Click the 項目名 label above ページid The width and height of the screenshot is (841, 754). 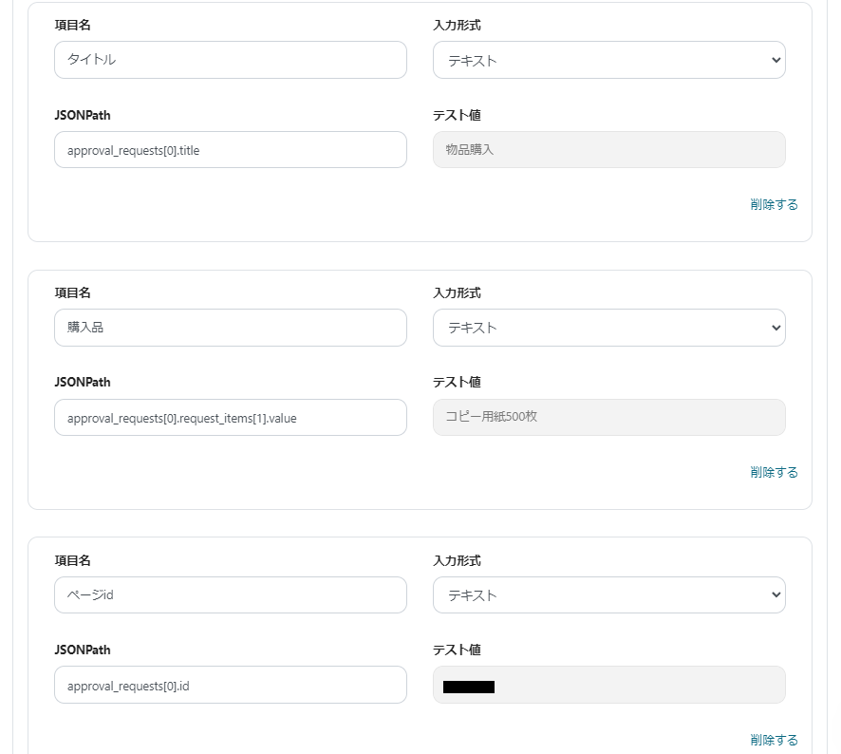pos(73,560)
